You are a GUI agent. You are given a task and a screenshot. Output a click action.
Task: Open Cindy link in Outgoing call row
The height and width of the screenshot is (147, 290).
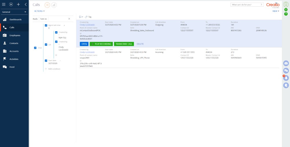pyautogui.click(x=87, y=25)
